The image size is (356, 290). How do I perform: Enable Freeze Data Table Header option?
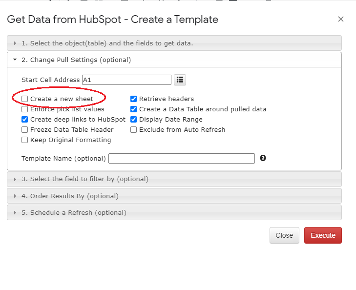click(24, 129)
